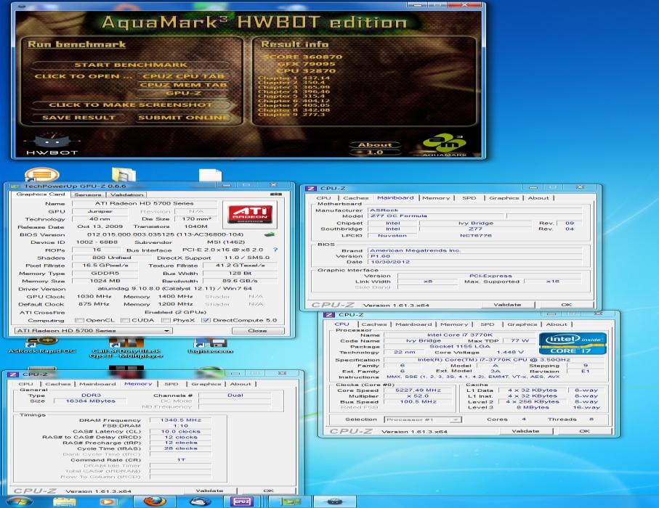Click the Core Speed value 5227.49 MHz
659x508 pixels.
click(x=418, y=390)
